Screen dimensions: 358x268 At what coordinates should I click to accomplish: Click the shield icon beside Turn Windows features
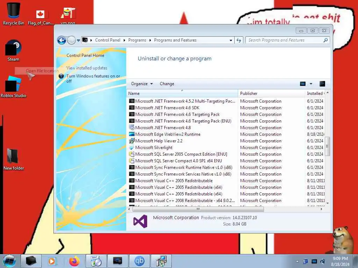[61, 76]
